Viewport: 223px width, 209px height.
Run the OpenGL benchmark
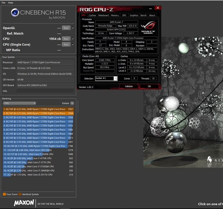point(66,28)
